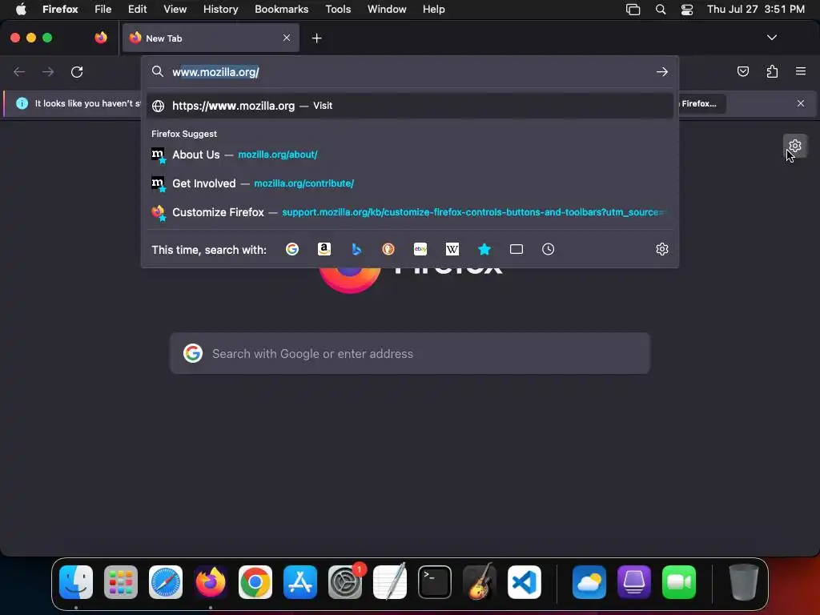Search history using the clock icon
Screen dimensions: 820x615
[548, 250]
